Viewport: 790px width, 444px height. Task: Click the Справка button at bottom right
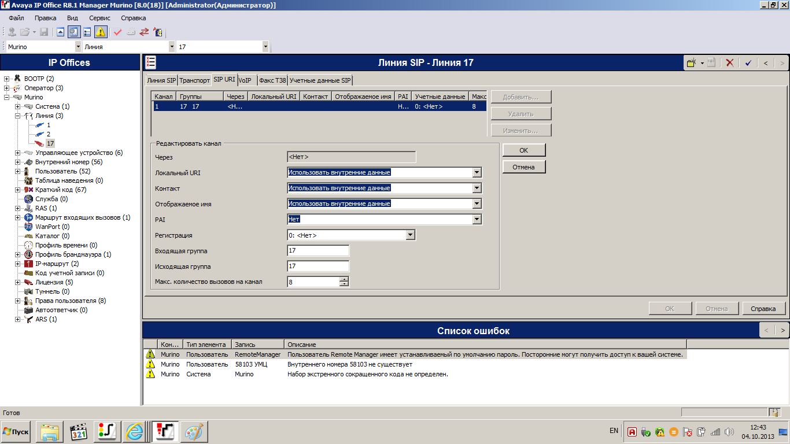click(x=763, y=309)
